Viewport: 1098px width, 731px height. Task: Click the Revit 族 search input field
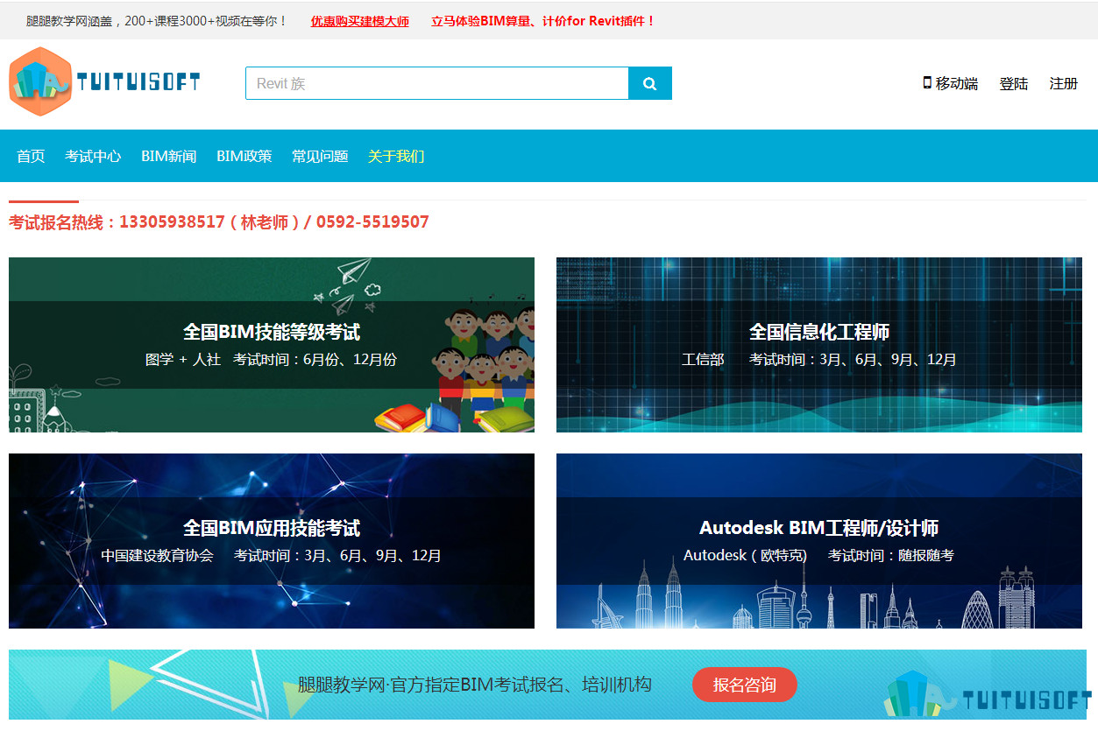click(x=437, y=83)
